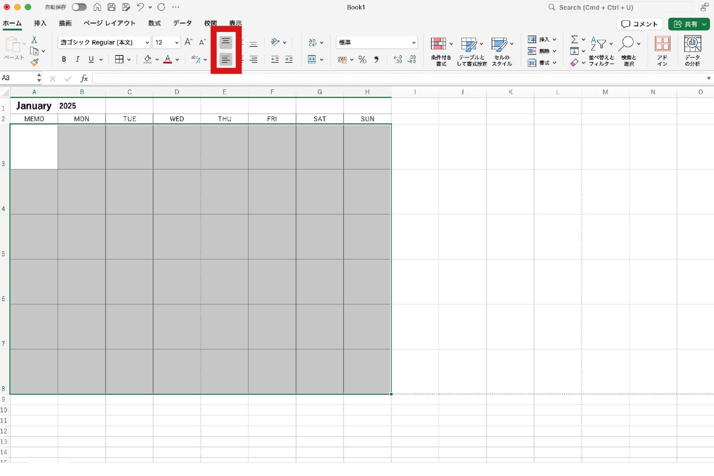The width and height of the screenshot is (714, 476).
Task: Open the number format dropdown showing 標準
Action: point(414,42)
